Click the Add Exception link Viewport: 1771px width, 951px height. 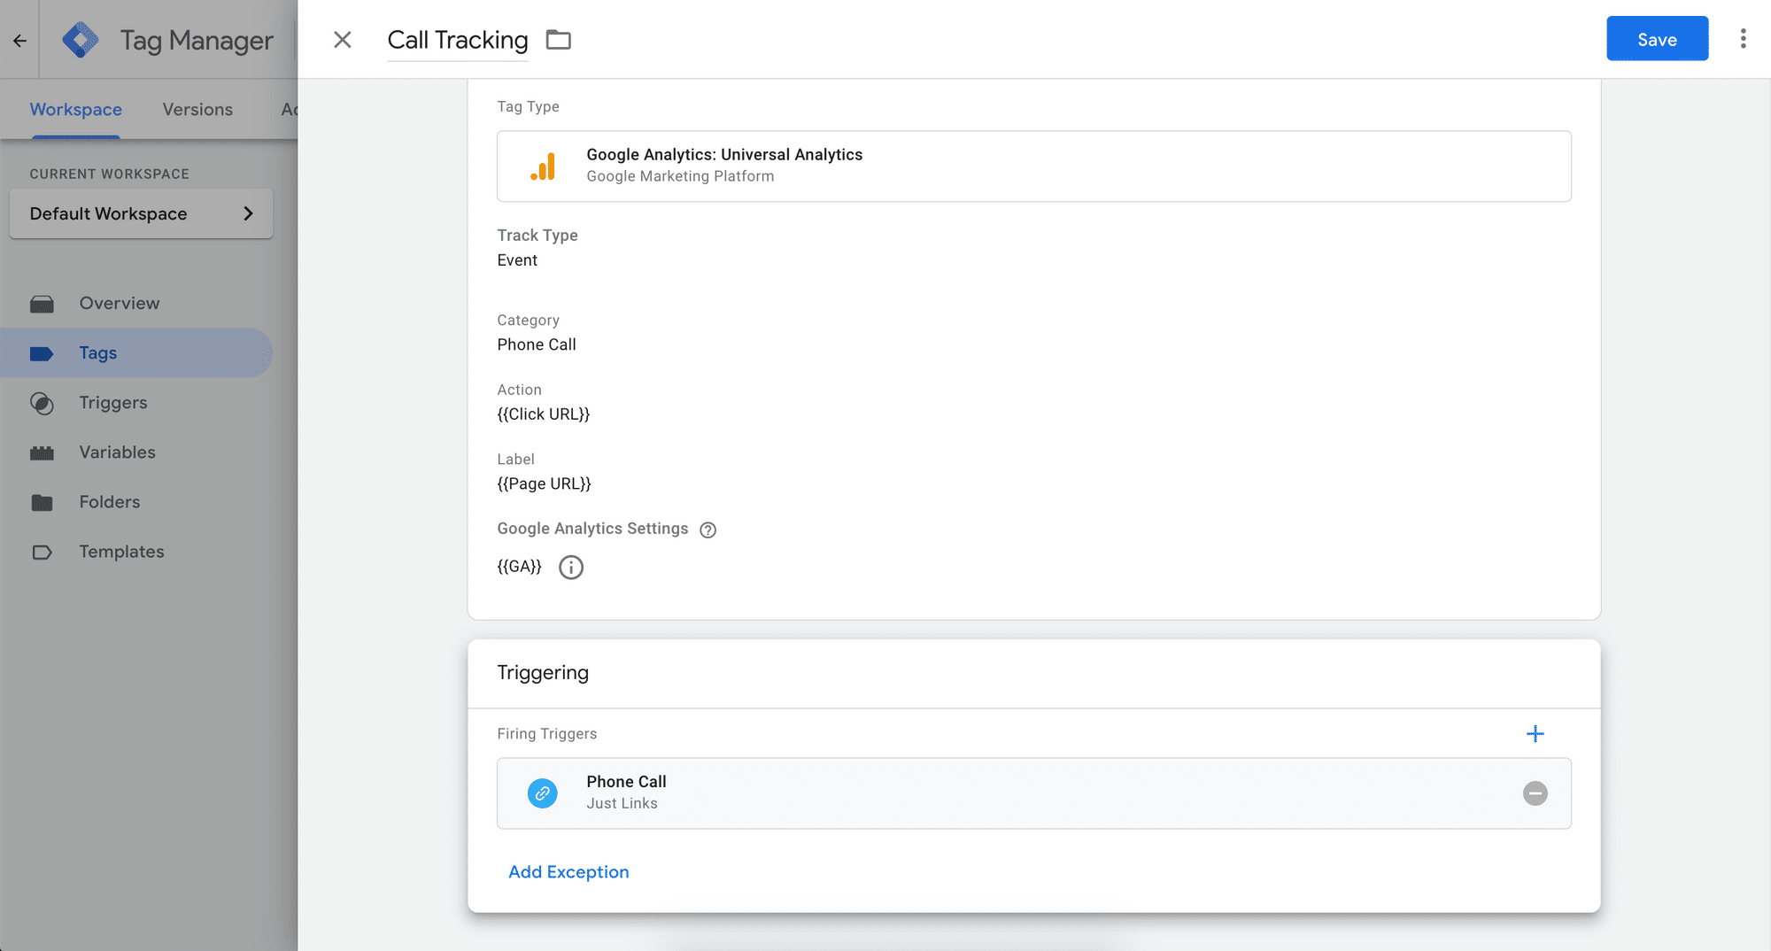568,872
